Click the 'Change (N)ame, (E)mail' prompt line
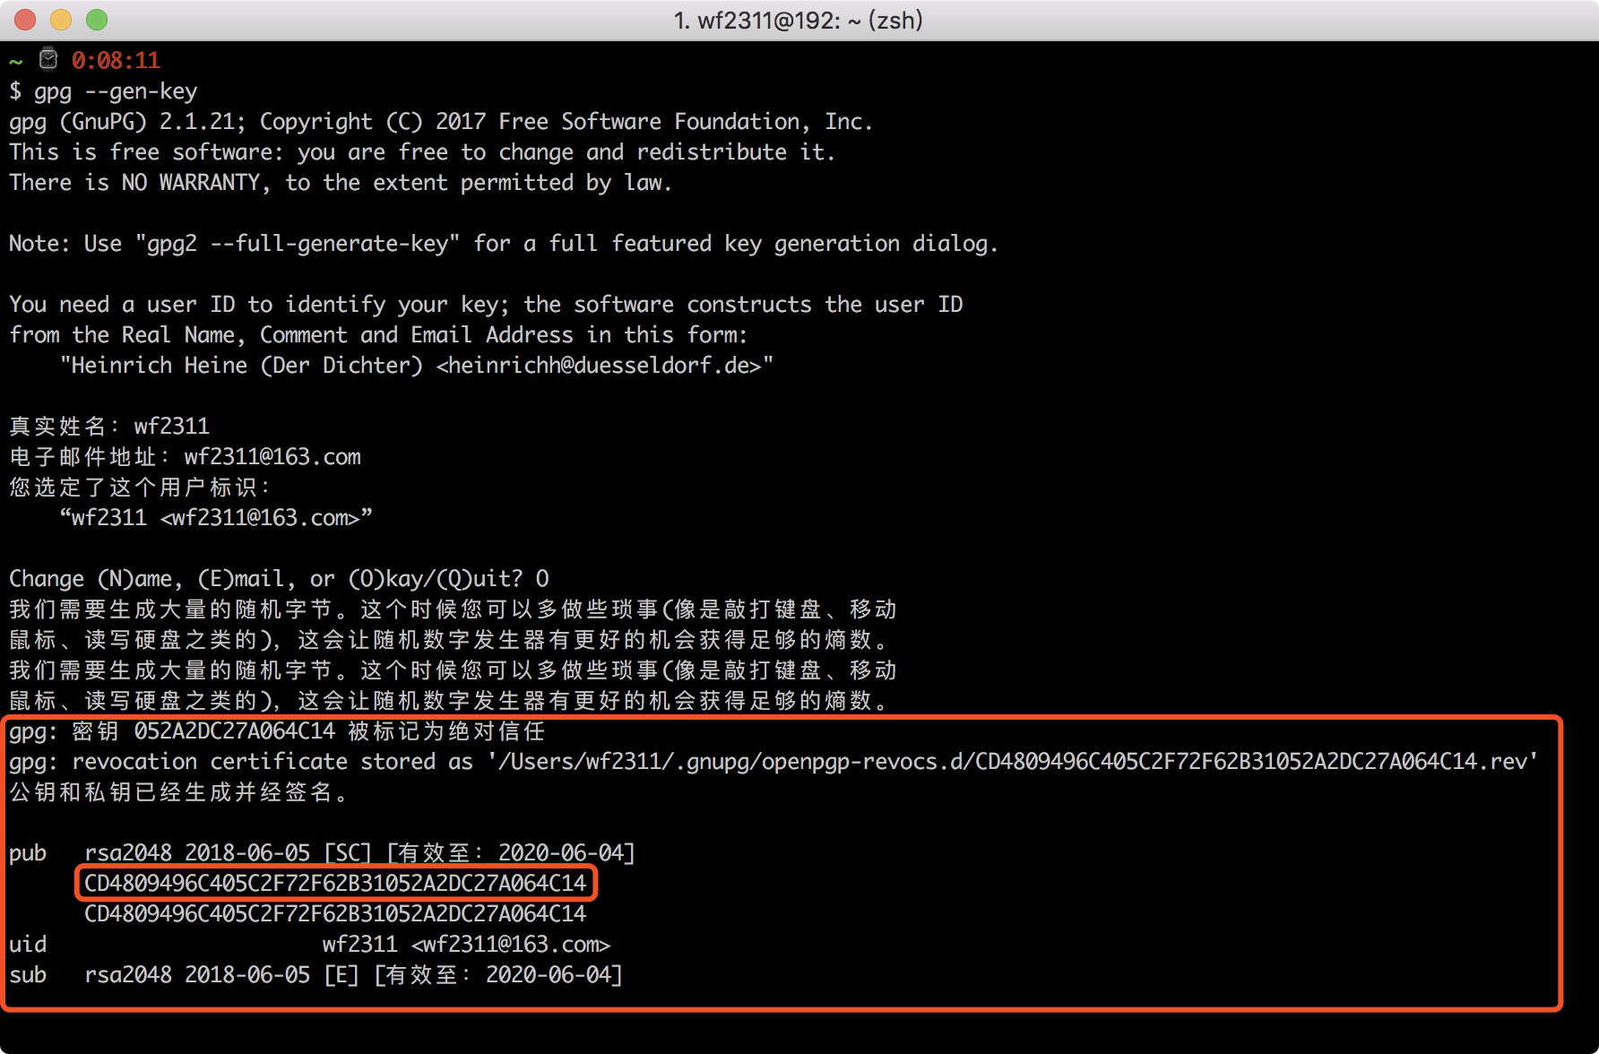This screenshot has width=1599, height=1054. coord(278,579)
